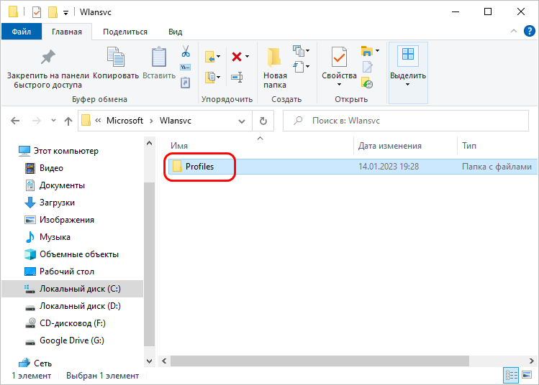539x385 pixels.
Task: Open Музыка in the navigation pane
Action: tap(55, 237)
